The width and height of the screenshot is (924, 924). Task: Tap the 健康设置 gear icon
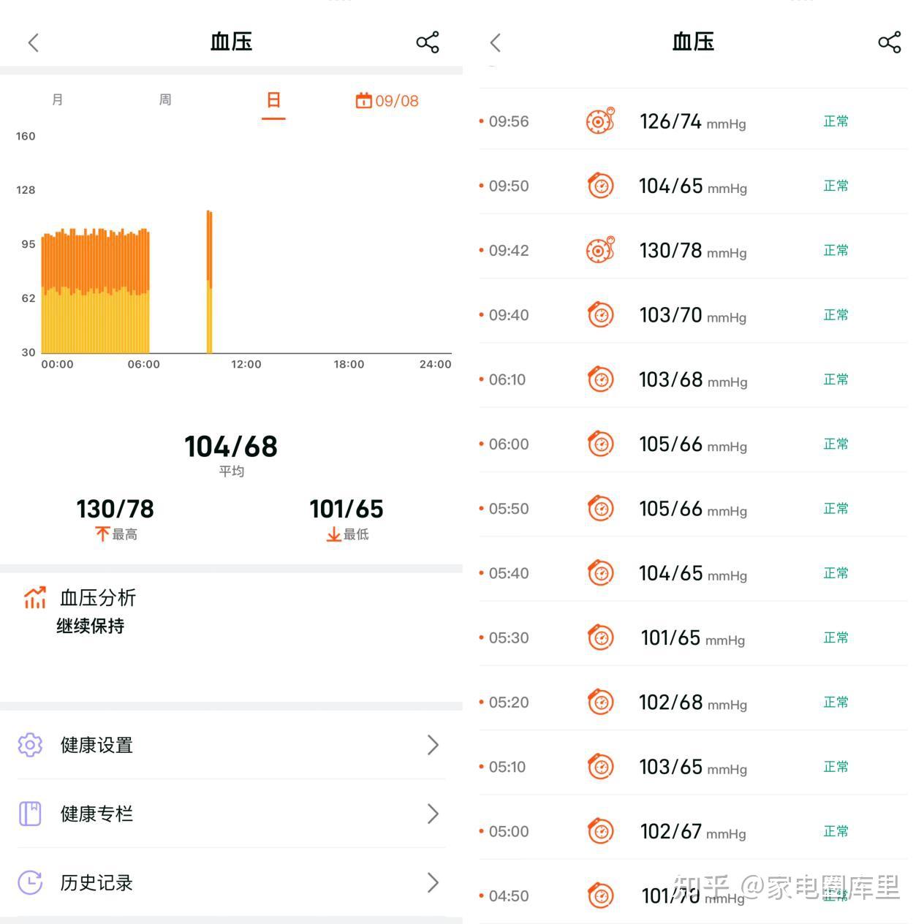pos(30,745)
